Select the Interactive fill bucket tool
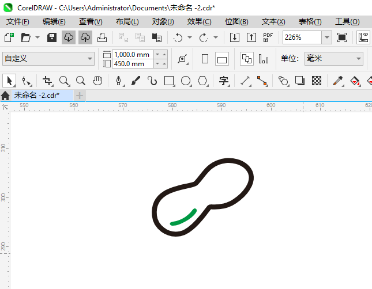 [355, 81]
